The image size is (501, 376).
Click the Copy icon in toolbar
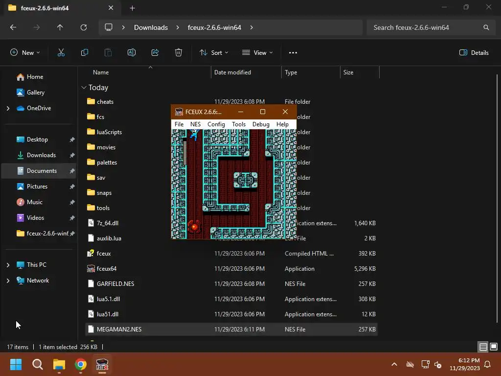84,53
